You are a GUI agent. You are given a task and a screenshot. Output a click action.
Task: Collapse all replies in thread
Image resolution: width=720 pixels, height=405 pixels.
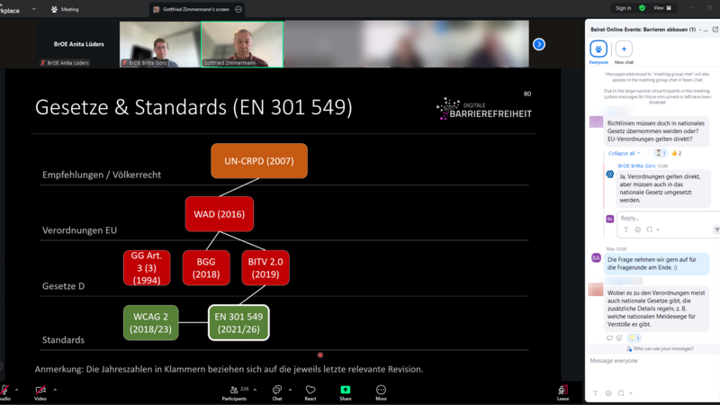point(623,153)
